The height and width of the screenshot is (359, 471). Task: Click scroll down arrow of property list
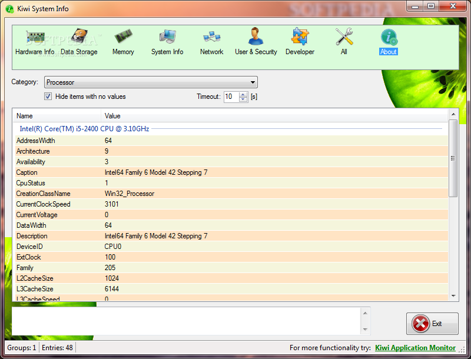coord(453,296)
